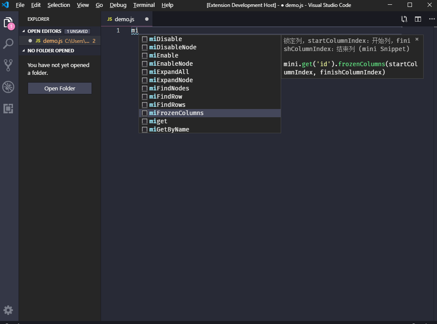This screenshot has height=324, width=437.
Task: Select the miEnable suggestion
Action: [209, 55]
